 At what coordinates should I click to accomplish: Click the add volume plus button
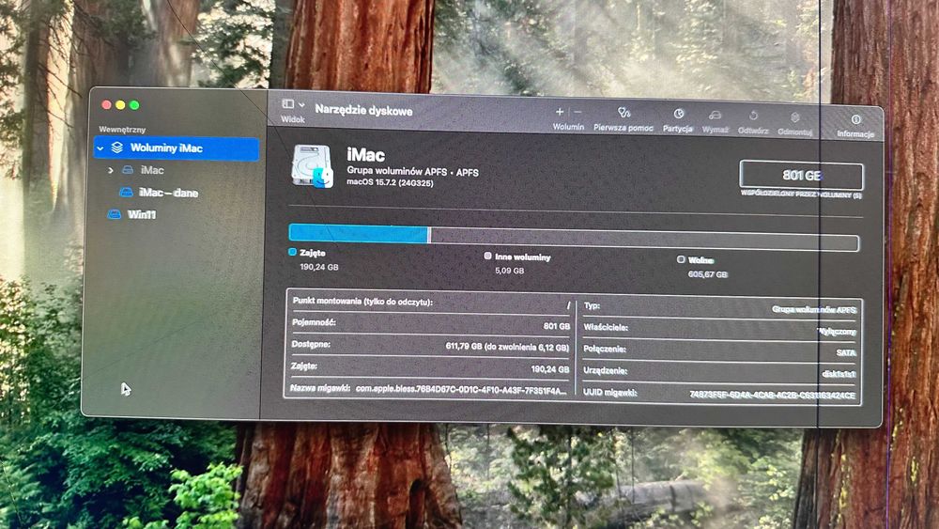[560, 112]
